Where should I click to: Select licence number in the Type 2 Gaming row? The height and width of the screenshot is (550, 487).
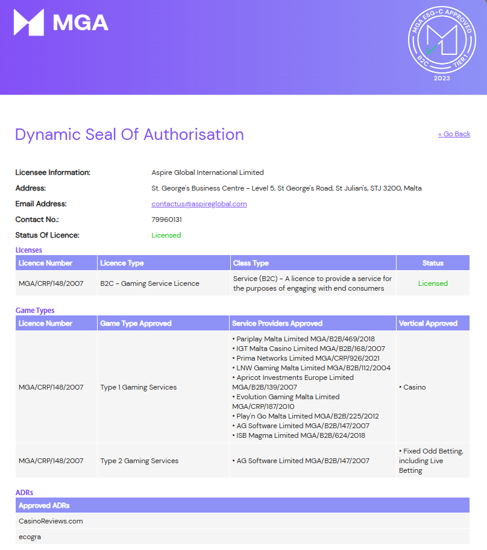click(51, 461)
